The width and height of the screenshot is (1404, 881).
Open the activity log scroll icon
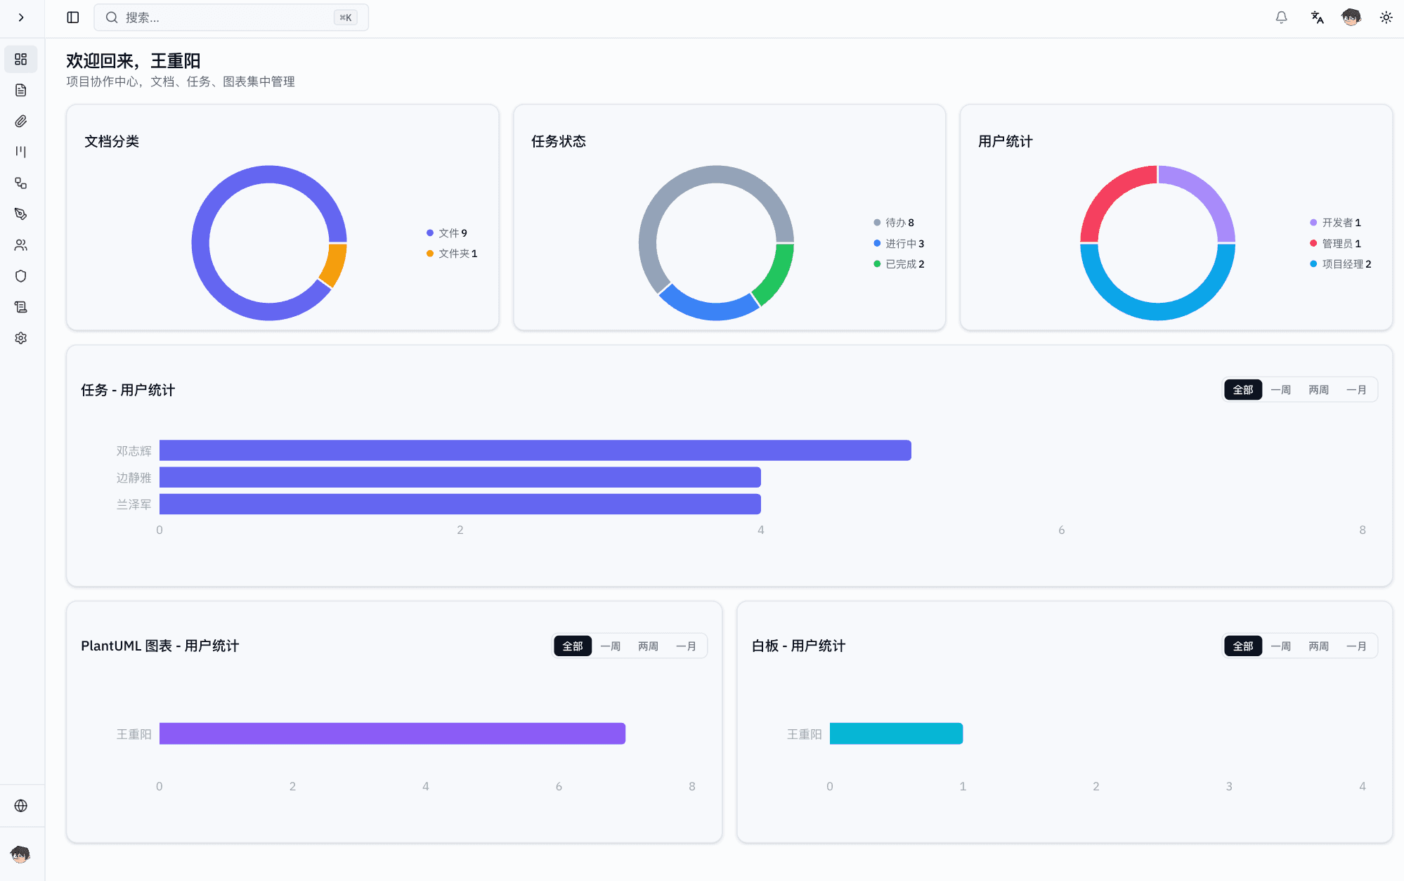(x=21, y=306)
